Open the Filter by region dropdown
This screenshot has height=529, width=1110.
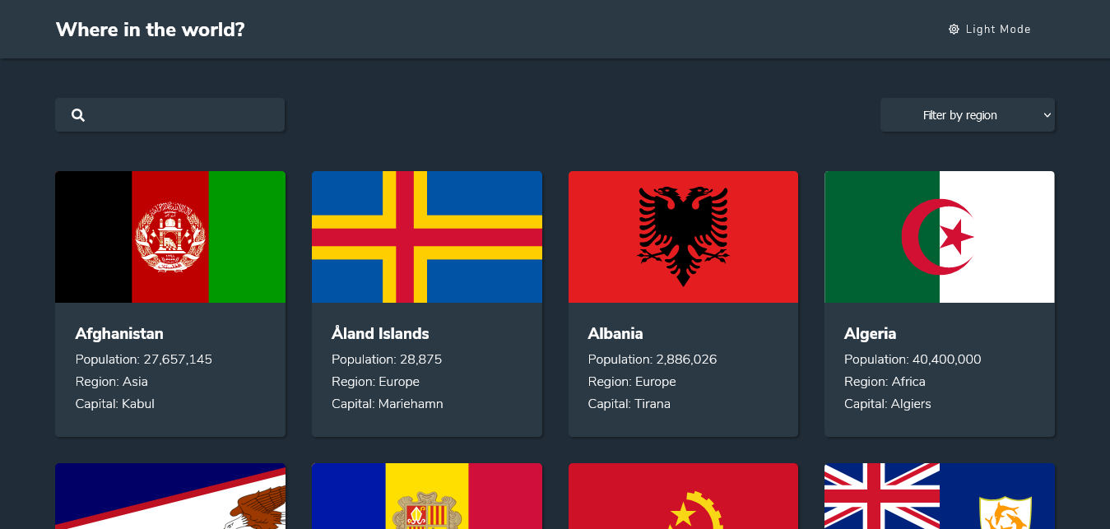click(968, 115)
